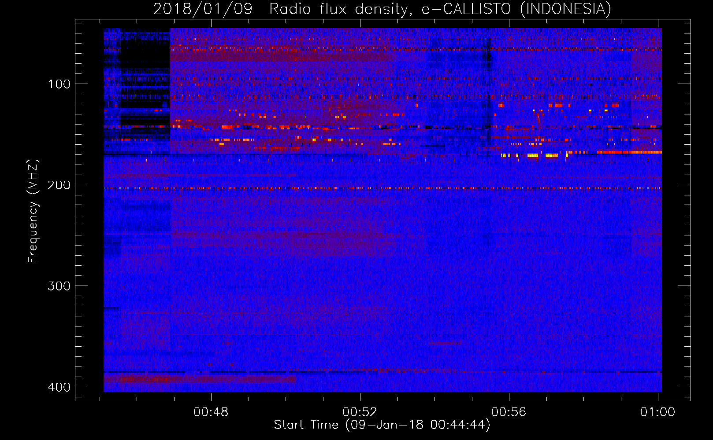713x440 pixels.
Task: Click the 00:56 time tick label
Action: 509,412
